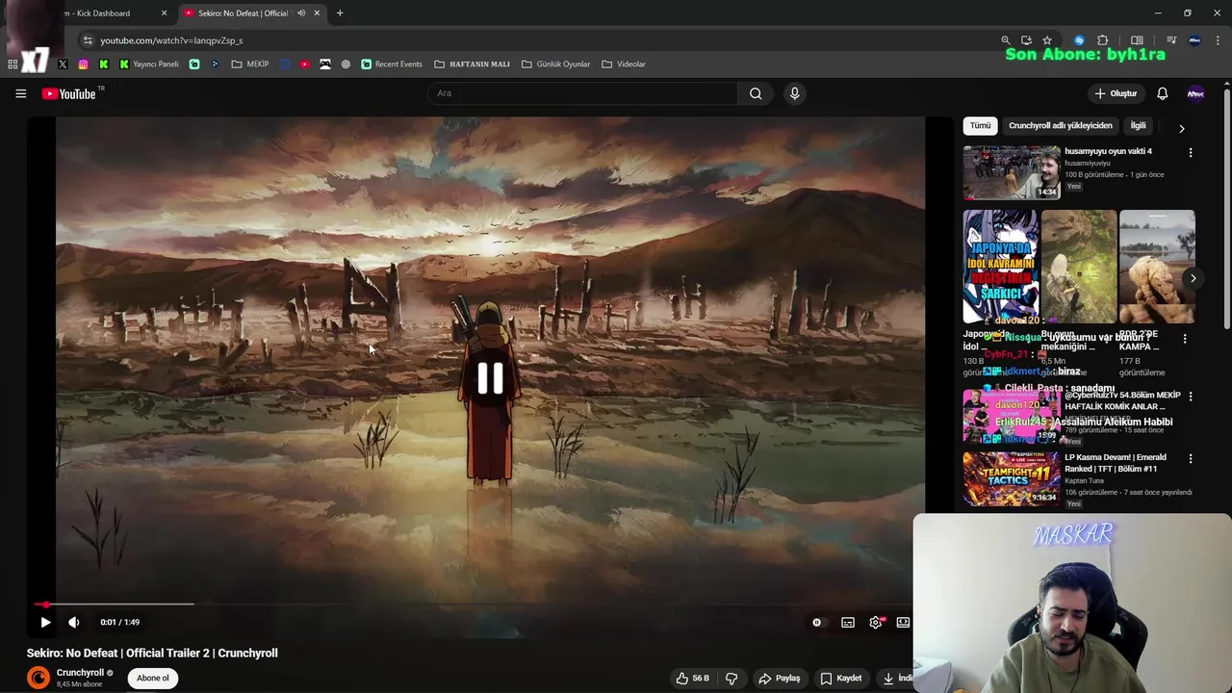Viewport: 1232px width, 693px height.
Task: Open the HAFTANIN MALI bookmarks folder
Action: (x=472, y=64)
